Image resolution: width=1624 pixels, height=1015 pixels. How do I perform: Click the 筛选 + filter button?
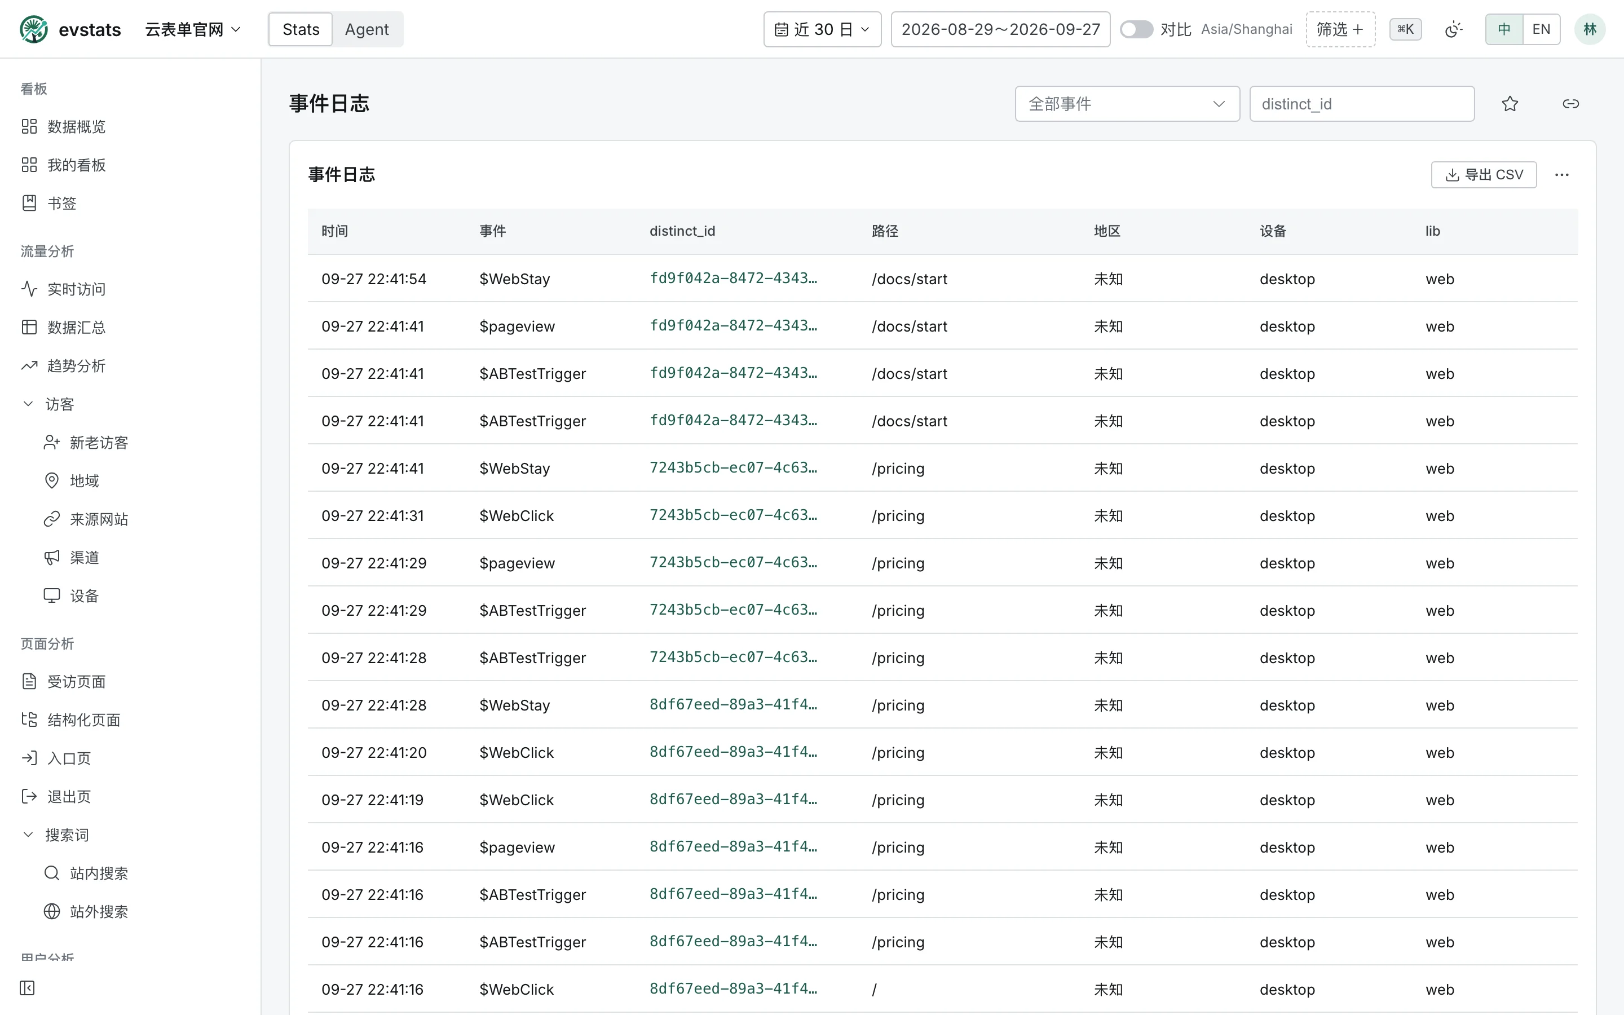tap(1340, 29)
